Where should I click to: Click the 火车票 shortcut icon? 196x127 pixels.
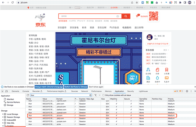167,70
